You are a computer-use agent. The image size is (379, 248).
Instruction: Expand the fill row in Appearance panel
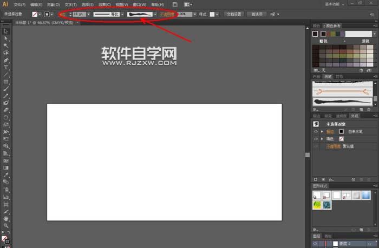point(322,139)
